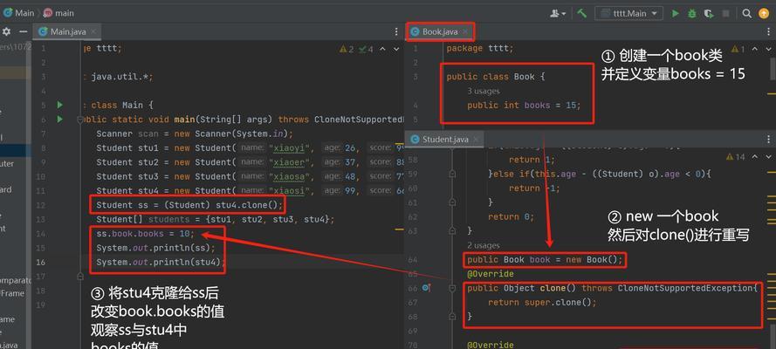Screen dimensions: 776x349
Task: Close the Main.java tab
Action: (93, 31)
